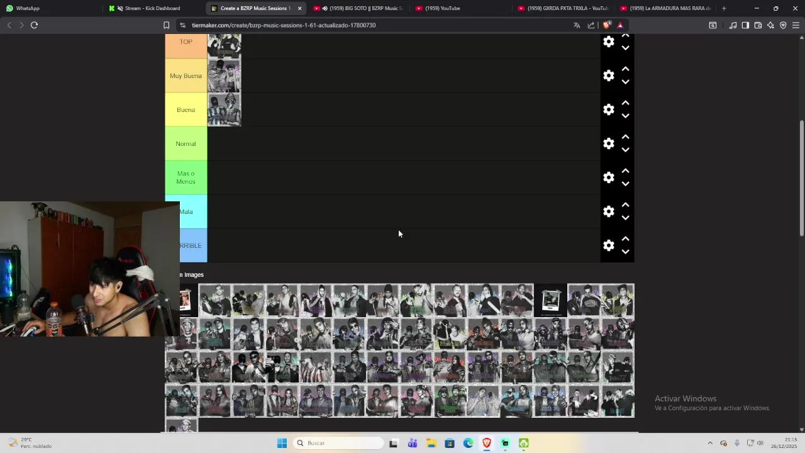The width and height of the screenshot is (805, 453).
Task: Show hidden system tray icons chevron
Action: tap(710, 443)
